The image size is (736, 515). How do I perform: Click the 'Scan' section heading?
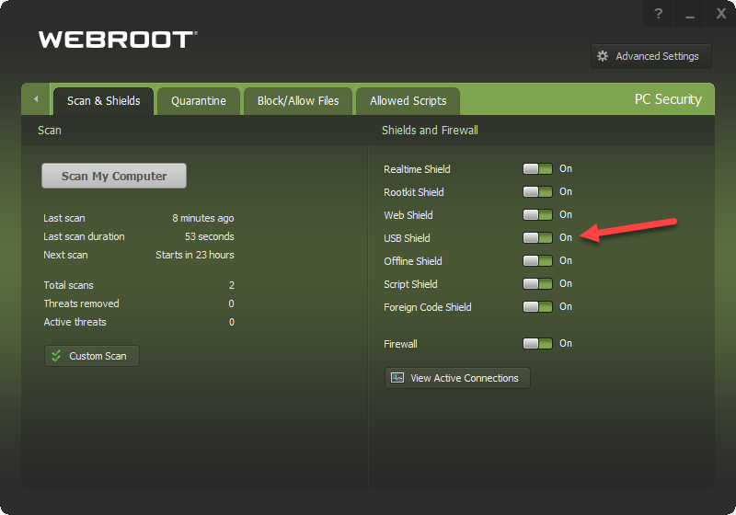50,131
